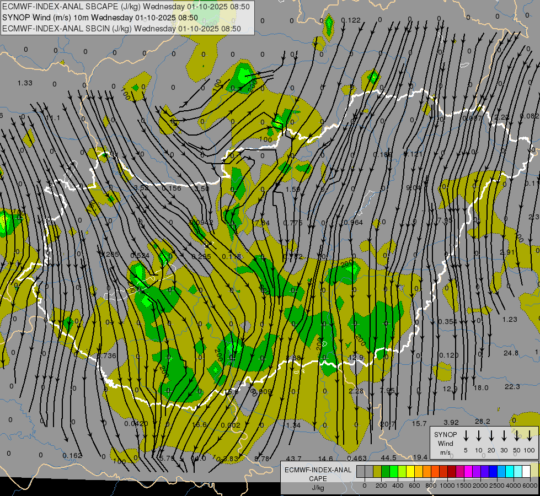Click the SYNOP Wind 10m title line
This screenshot has height=496, width=540.
[x=100, y=18]
